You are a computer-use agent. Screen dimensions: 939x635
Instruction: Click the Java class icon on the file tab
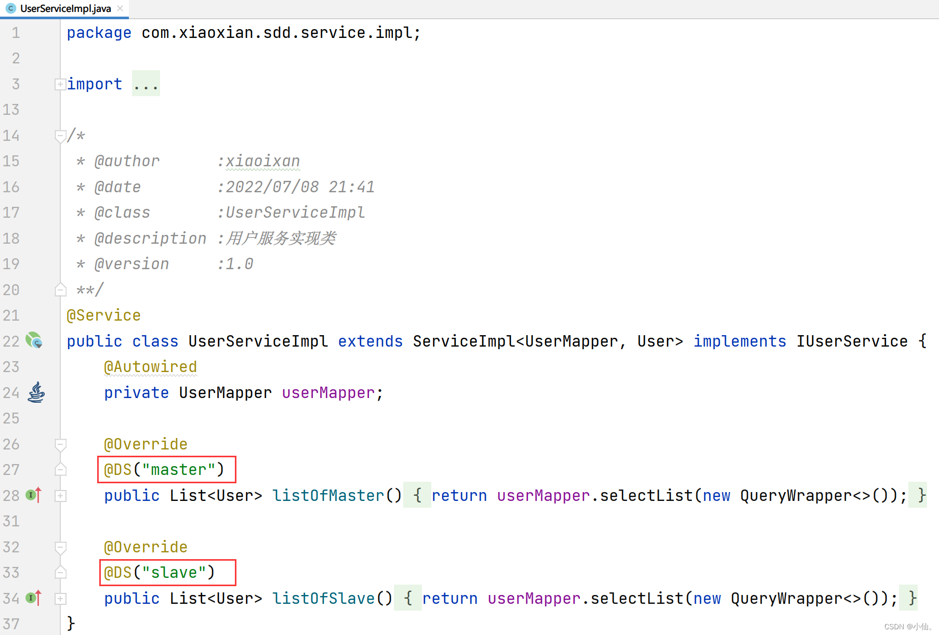click(x=10, y=8)
